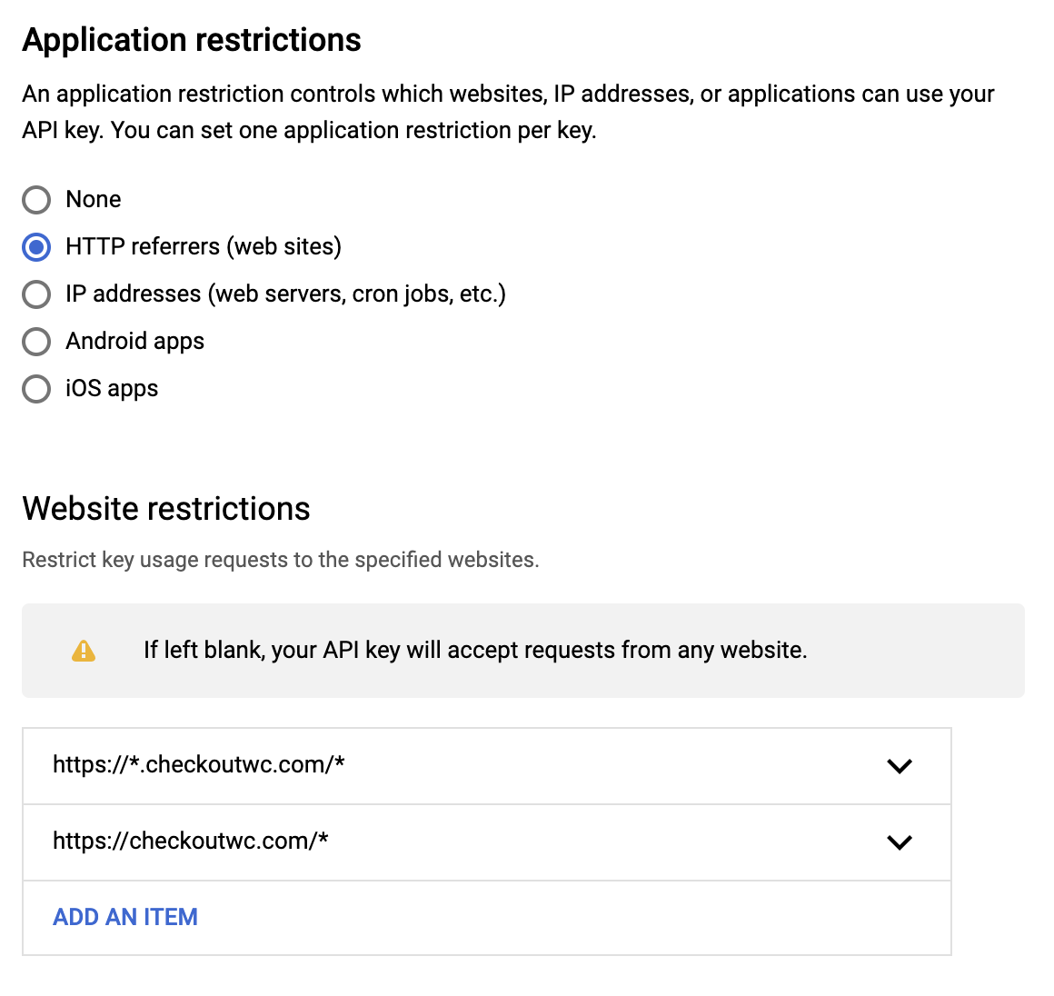
Task: Select the HTTP referrers radio button circle
Action: point(36,247)
